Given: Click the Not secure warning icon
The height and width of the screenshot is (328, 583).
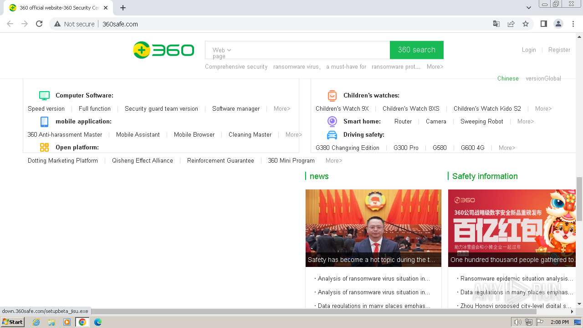Looking at the screenshot, I should (x=57, y=24).
